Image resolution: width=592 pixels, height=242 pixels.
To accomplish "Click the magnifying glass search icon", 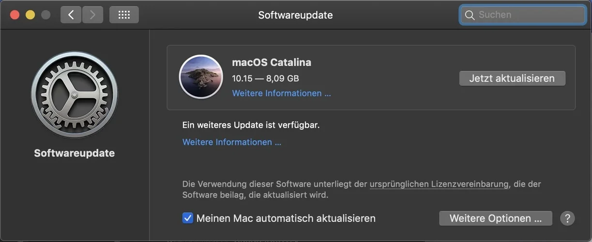I will coord(469,15).
